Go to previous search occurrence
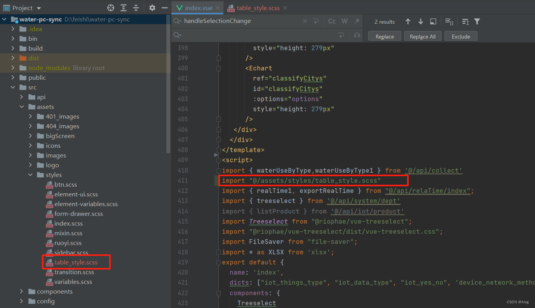535x308 pixels. click(408, 22)
